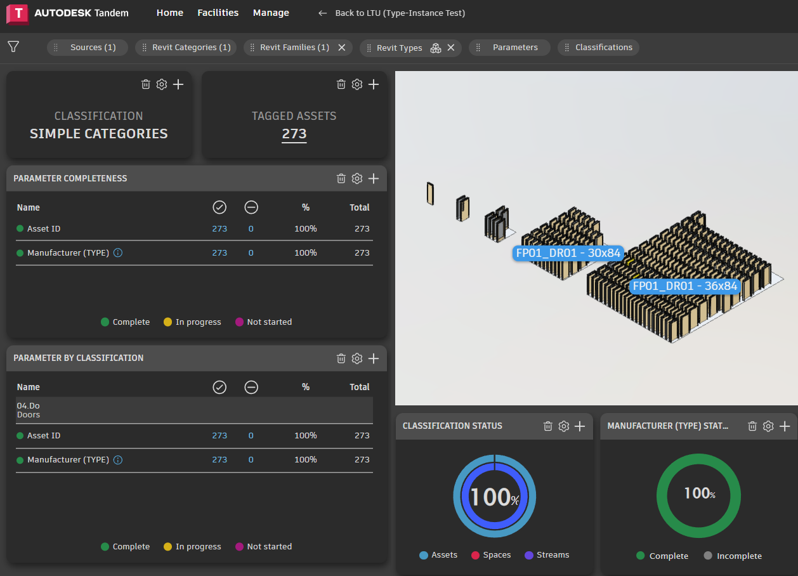Open the filter funnel icon
This screenshot has width=798, height=576.
click(x=13, y=47)
